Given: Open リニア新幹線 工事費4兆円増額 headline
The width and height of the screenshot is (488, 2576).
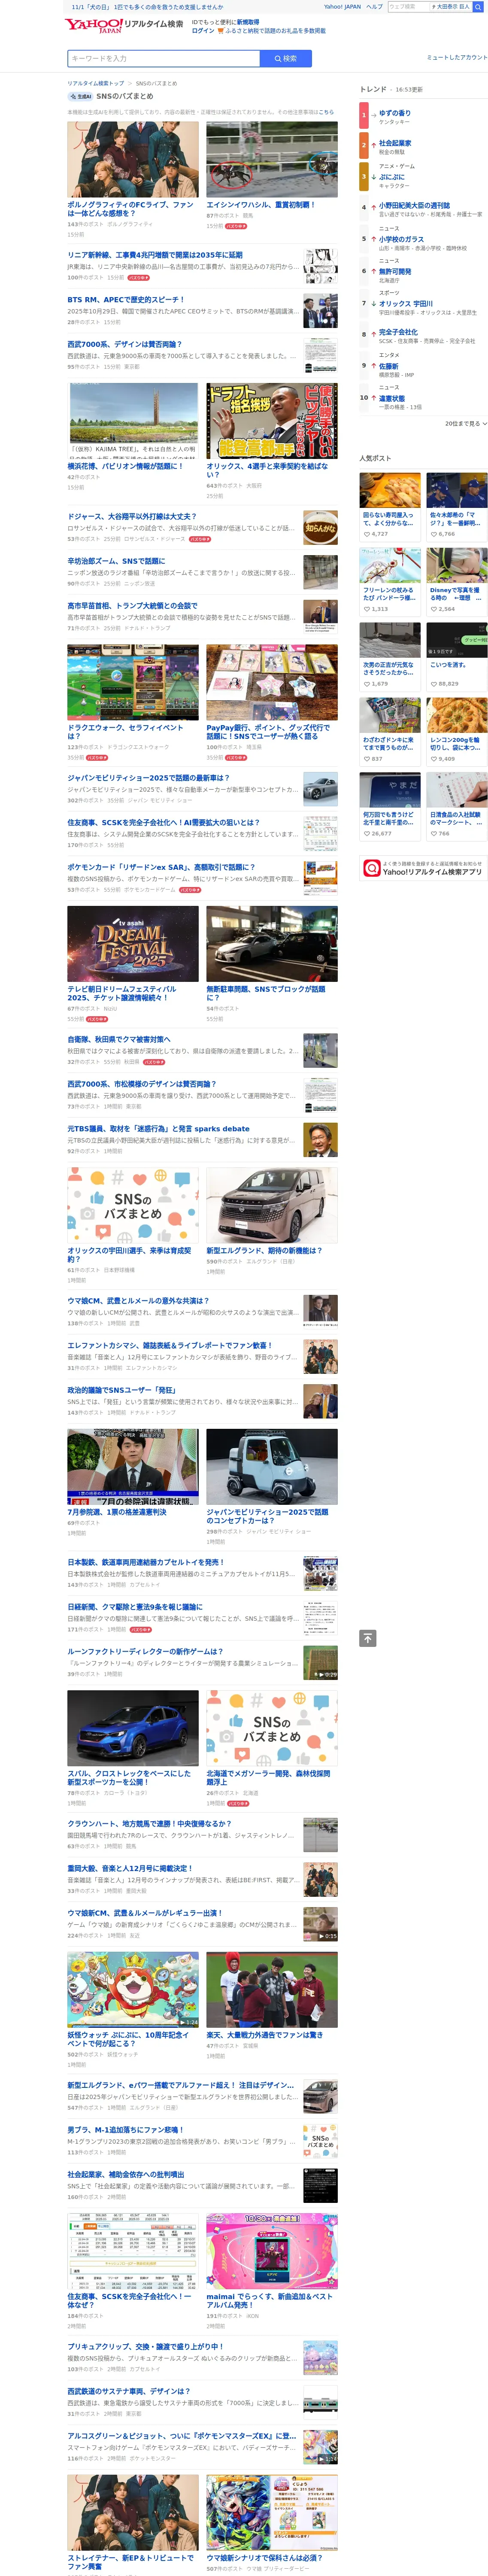Looking at the screenshot, I should [x=154, y=255].
